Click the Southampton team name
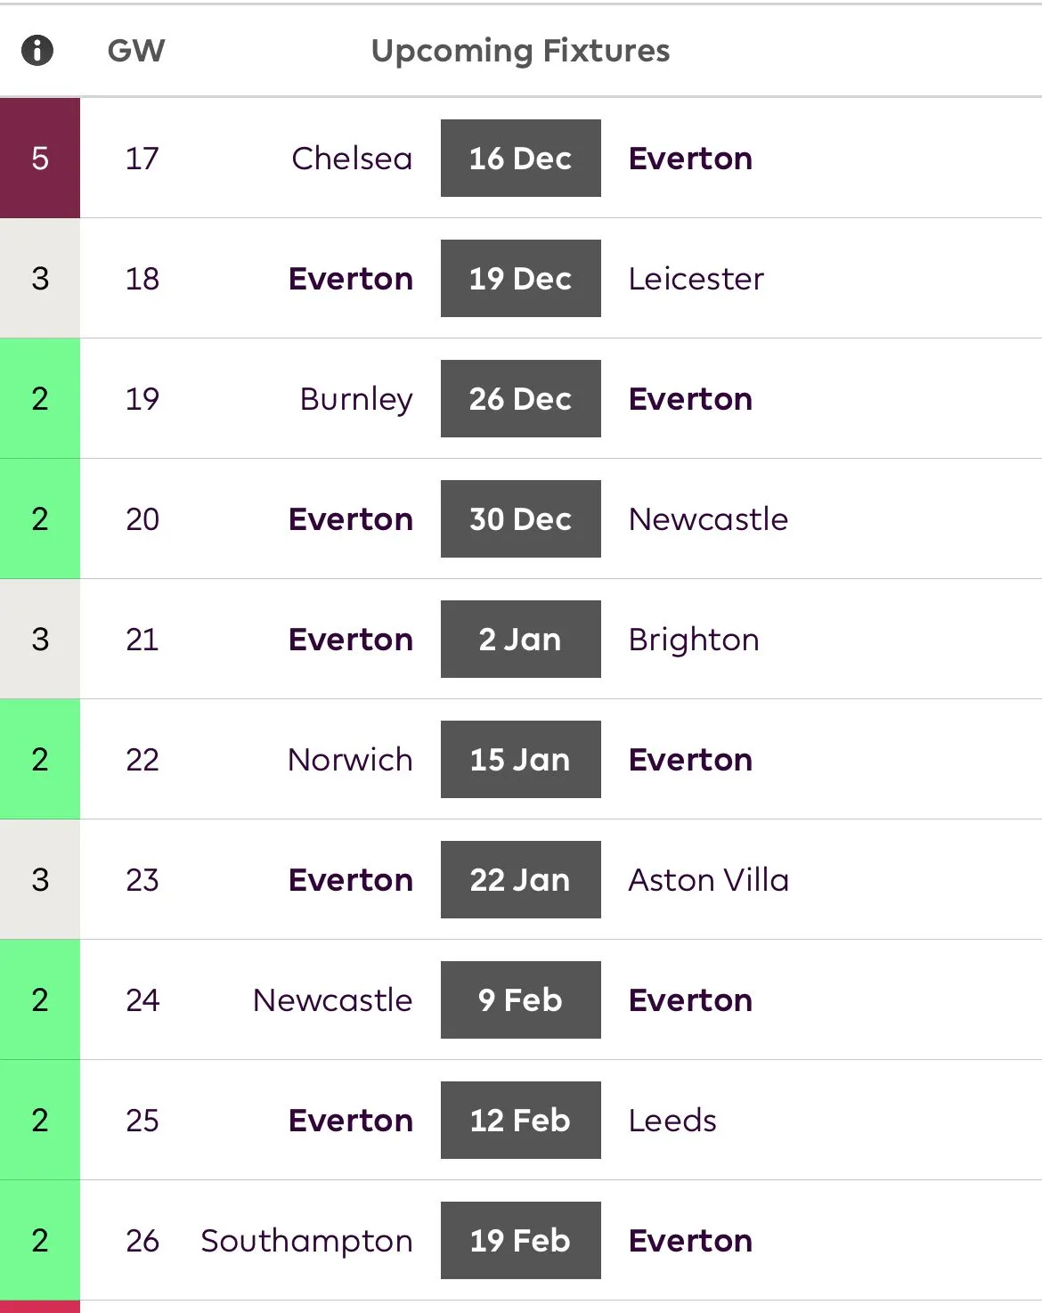 click(306, 1241)
